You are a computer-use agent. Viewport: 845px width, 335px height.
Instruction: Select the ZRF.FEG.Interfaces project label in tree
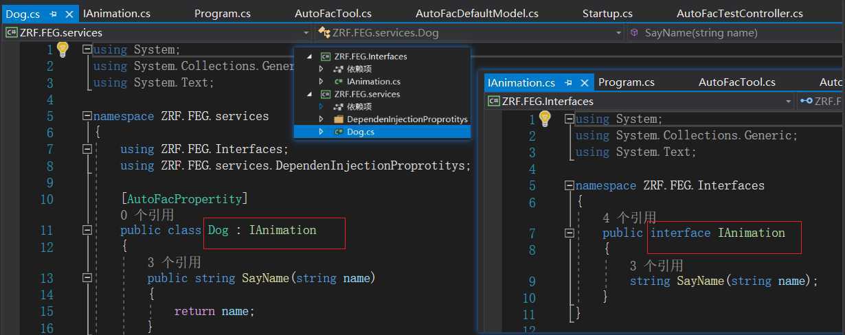371,56
